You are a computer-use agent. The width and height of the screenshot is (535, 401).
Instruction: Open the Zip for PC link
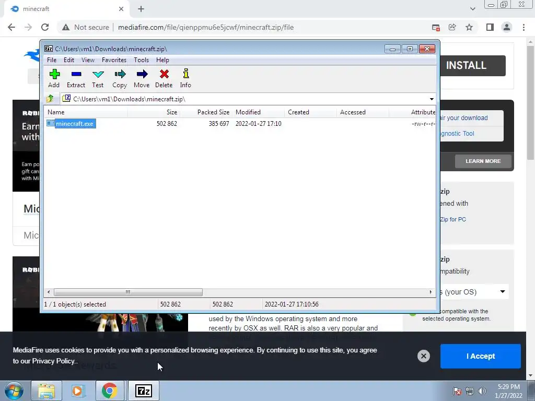pyautogui.click(x=453, y=219)
